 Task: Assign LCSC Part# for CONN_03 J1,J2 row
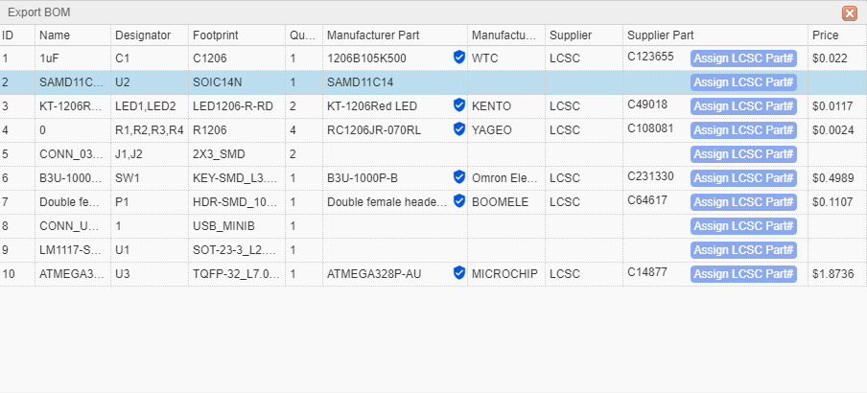(744, 154)
